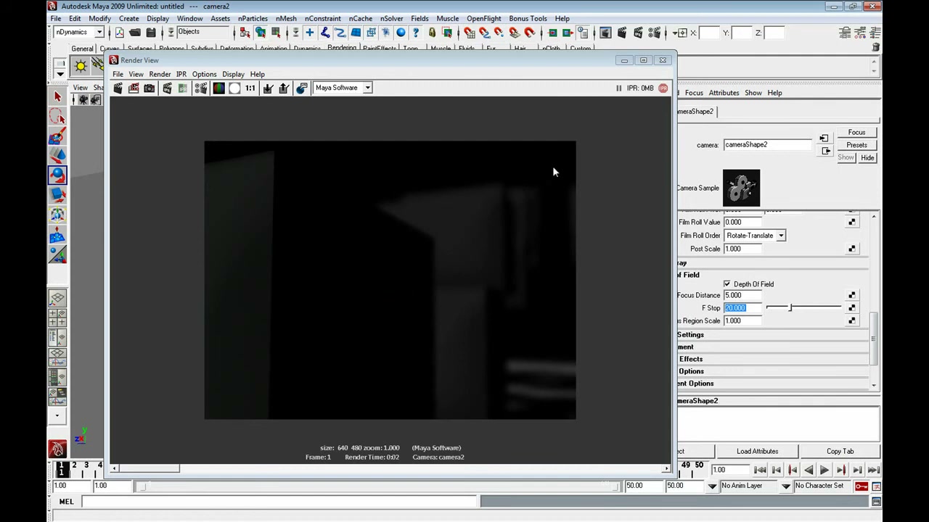This screenshot has height=522, width=929.
Task: Click the map icon next to Focus Distance
Action: [x=851, y=295]
